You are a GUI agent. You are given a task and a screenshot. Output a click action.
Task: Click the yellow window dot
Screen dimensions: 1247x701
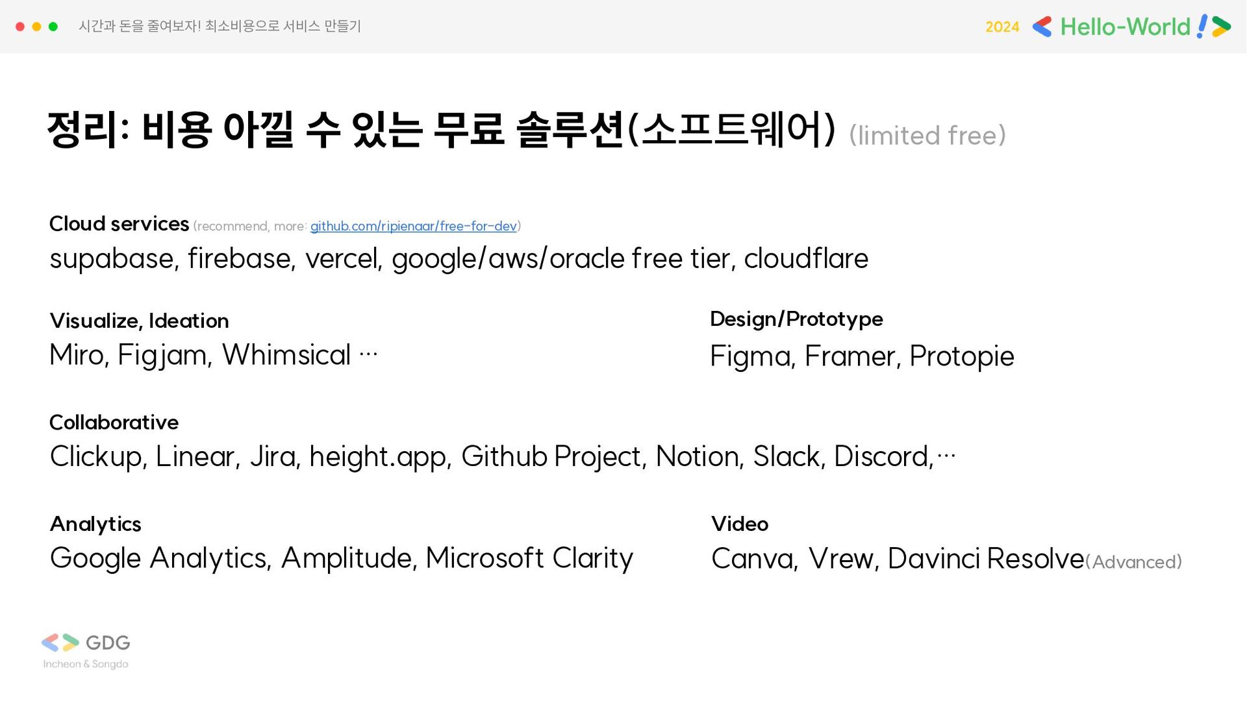(x=36, y=27)
